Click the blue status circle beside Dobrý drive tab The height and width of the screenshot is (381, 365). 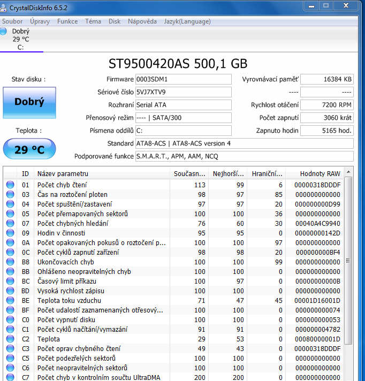3,31
